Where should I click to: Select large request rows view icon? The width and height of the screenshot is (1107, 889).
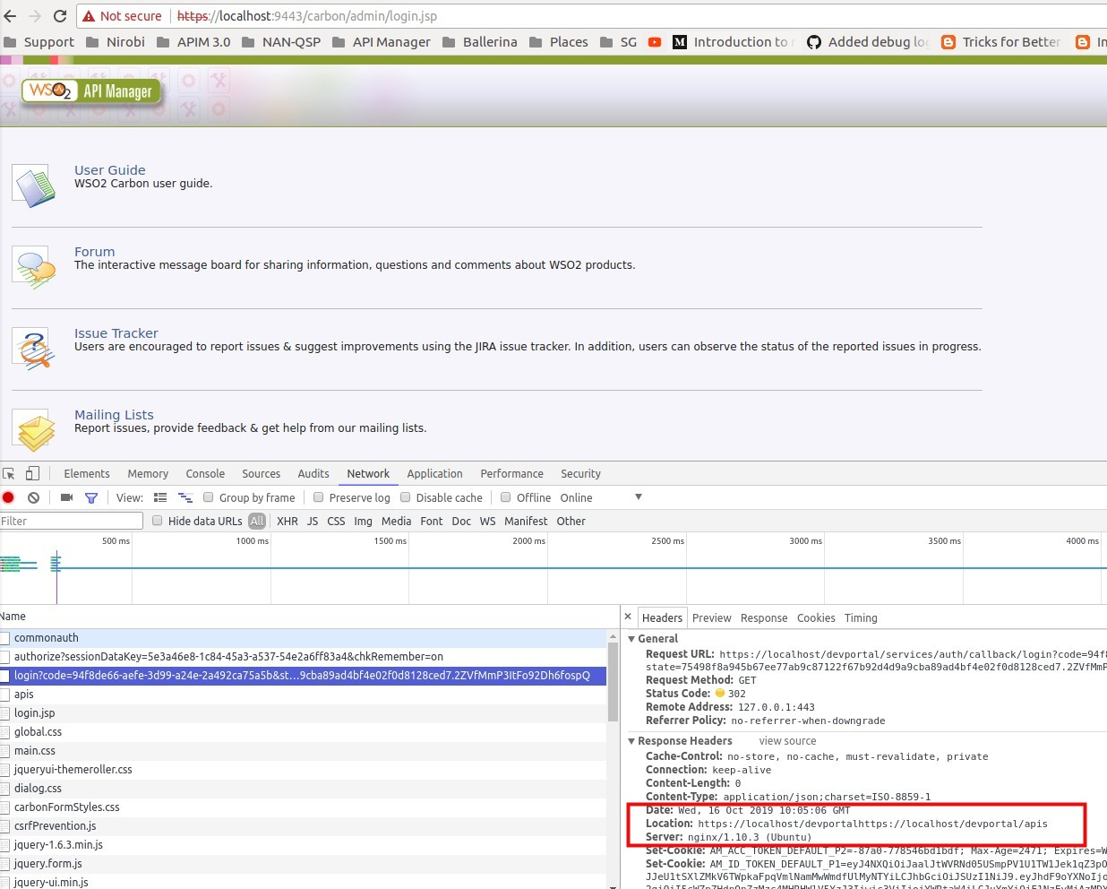pos(160,497)
